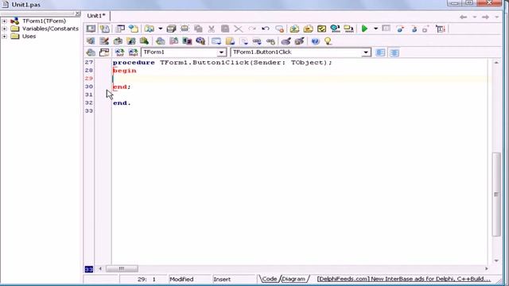
Task: Click the procedure TForm1.Button1Click declaration line
Action: point(223,62)
